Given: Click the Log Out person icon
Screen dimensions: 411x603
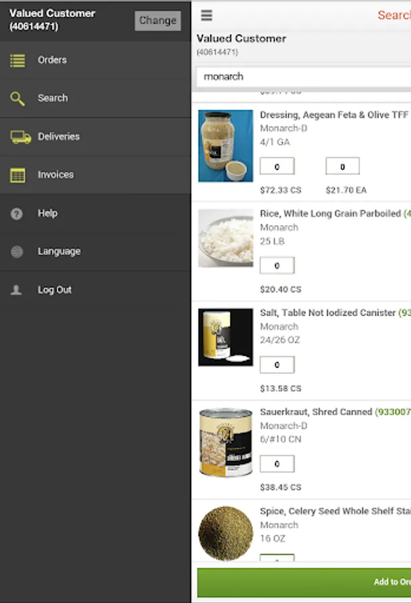Looking at the screenshot, I should coord(16,290).
